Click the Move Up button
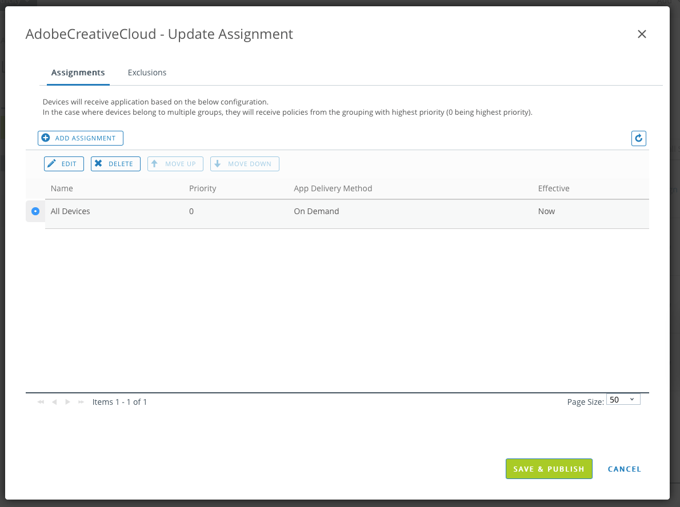 click(x=175, y=164)
